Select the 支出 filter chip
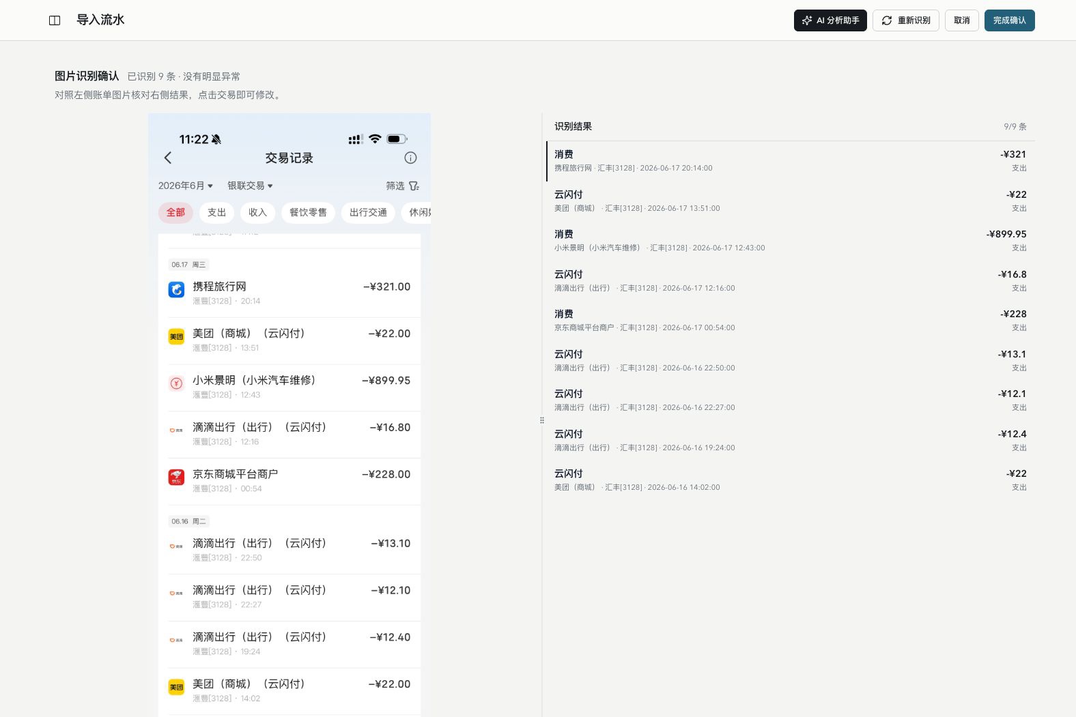1076x717 pixels. (216, 212)
